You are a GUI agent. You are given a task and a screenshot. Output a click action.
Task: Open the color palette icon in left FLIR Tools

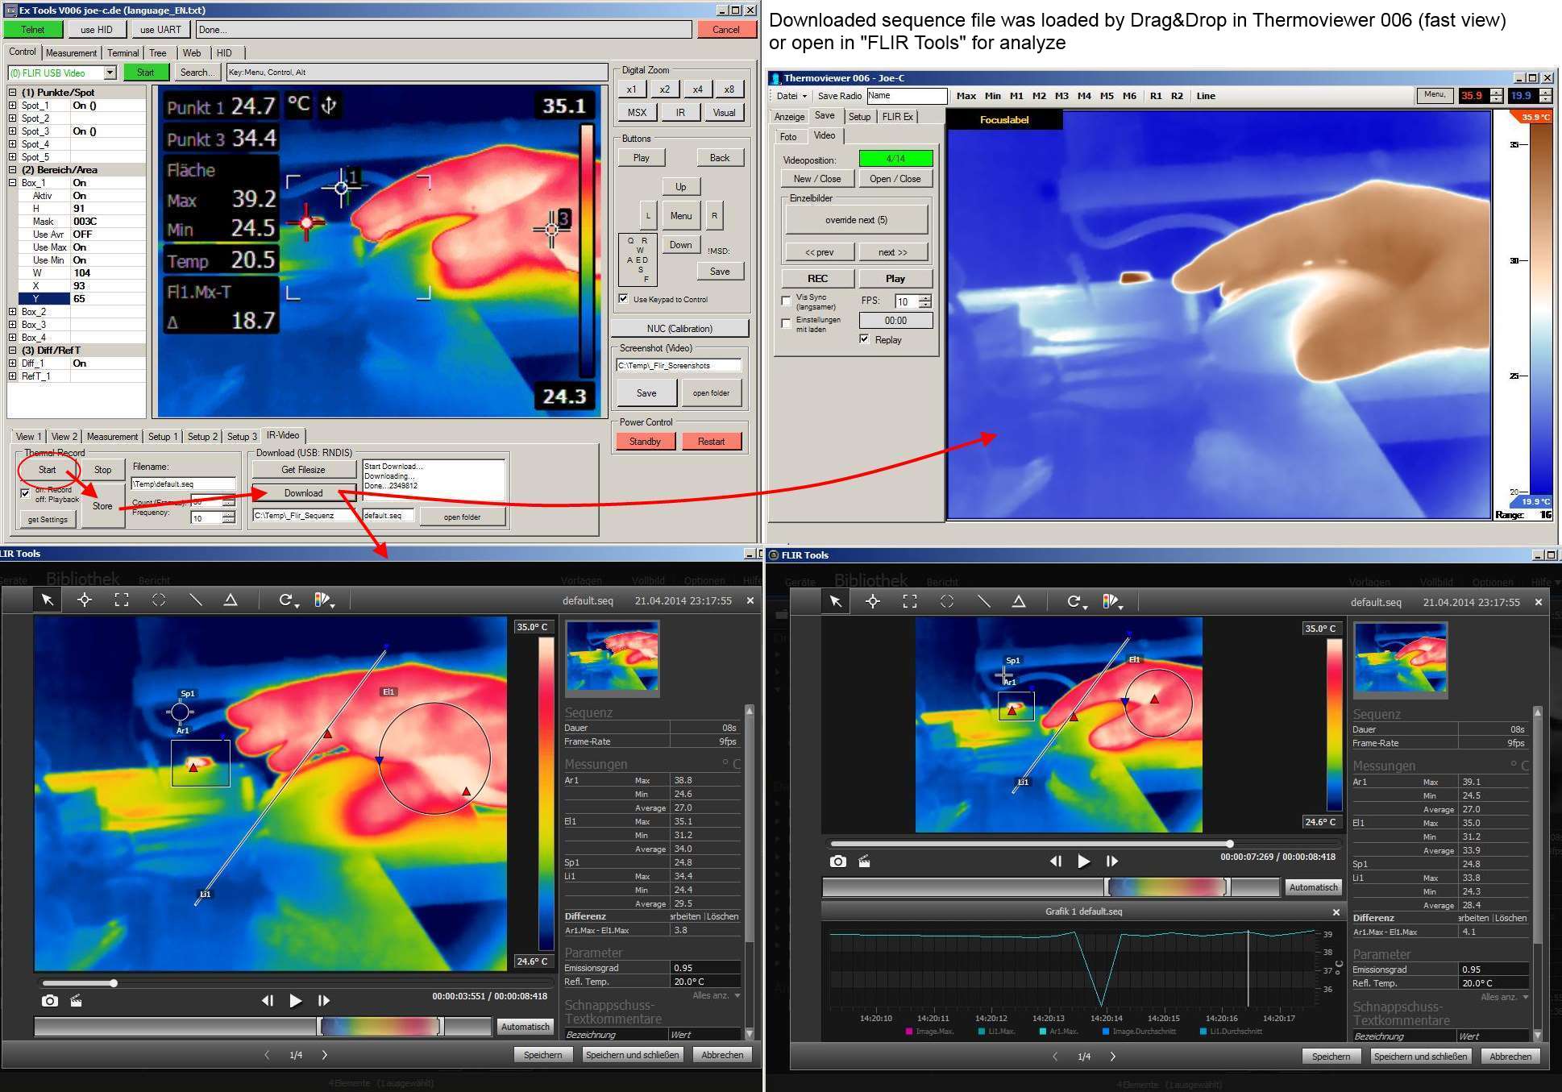[324, 600]
